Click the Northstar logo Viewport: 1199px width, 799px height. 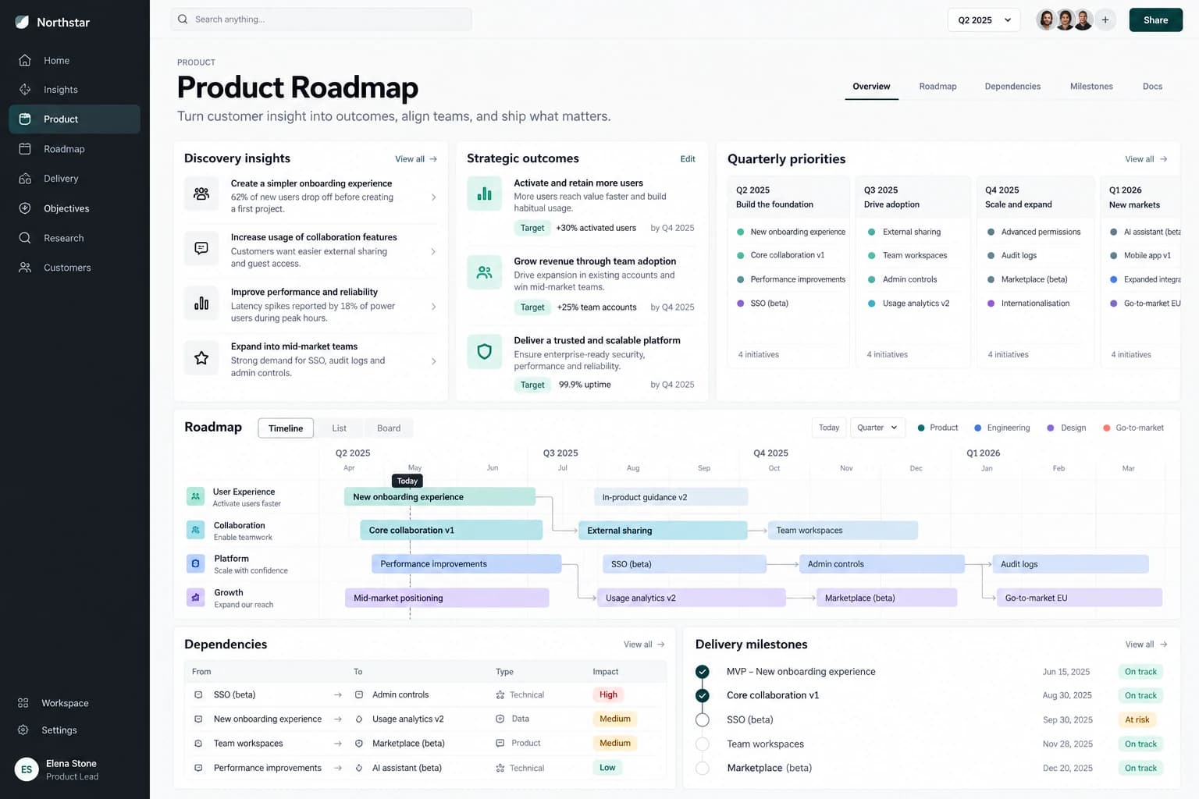pyautogui.click(x=22, y=22)
